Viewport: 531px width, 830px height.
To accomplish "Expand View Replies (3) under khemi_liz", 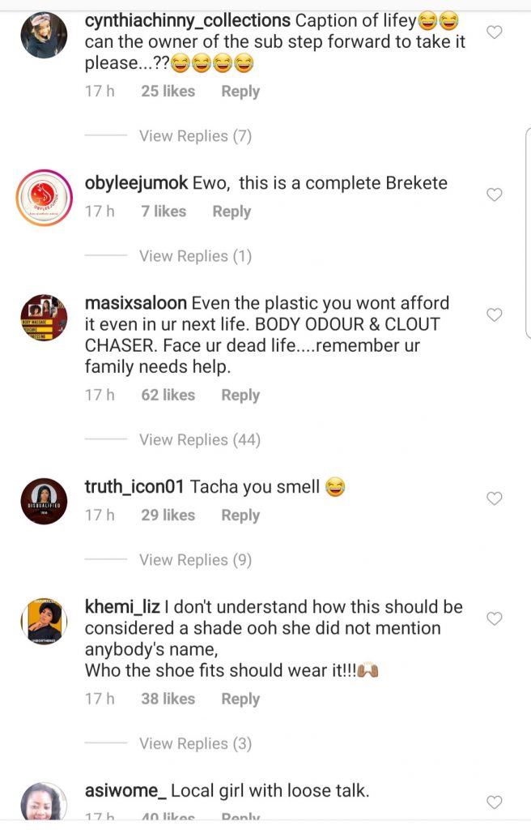I will 195,743.
